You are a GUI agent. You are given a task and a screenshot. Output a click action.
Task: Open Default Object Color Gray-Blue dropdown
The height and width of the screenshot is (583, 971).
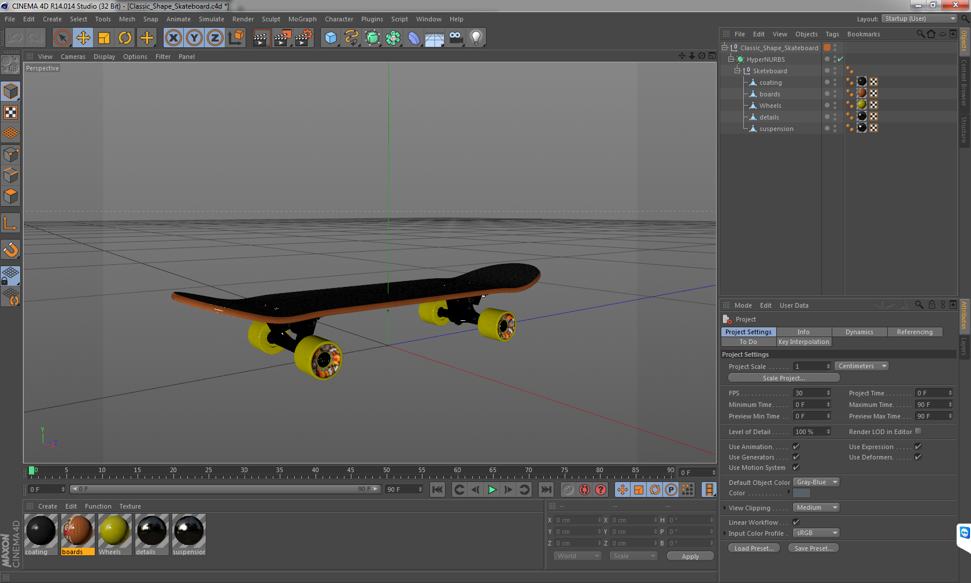[x=816, y=482]
